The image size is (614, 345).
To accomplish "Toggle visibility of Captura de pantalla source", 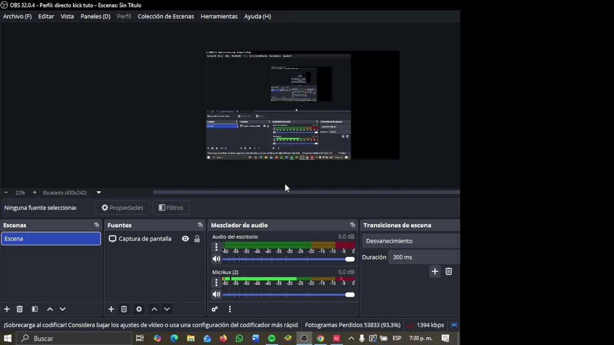I will pyautogui.click(x=185, y=239).
